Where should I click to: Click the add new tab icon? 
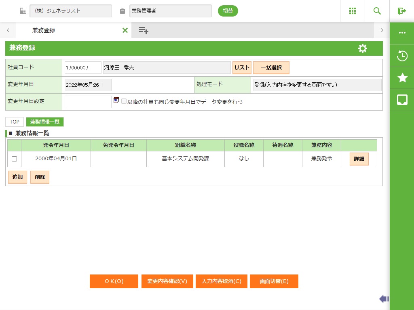click(x=143, y=30)
